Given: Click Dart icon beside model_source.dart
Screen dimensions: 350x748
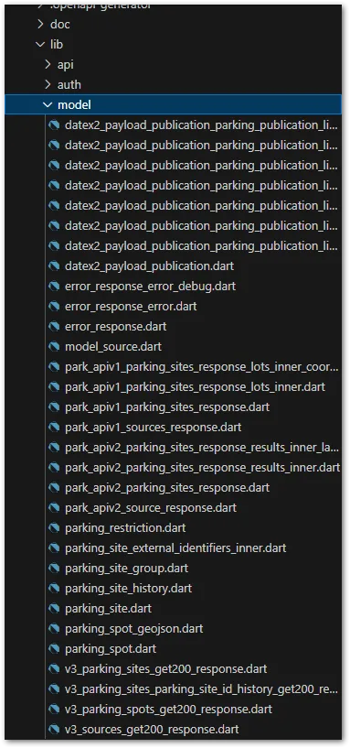Looking at the screenshot, I should [x=54, y=346].
